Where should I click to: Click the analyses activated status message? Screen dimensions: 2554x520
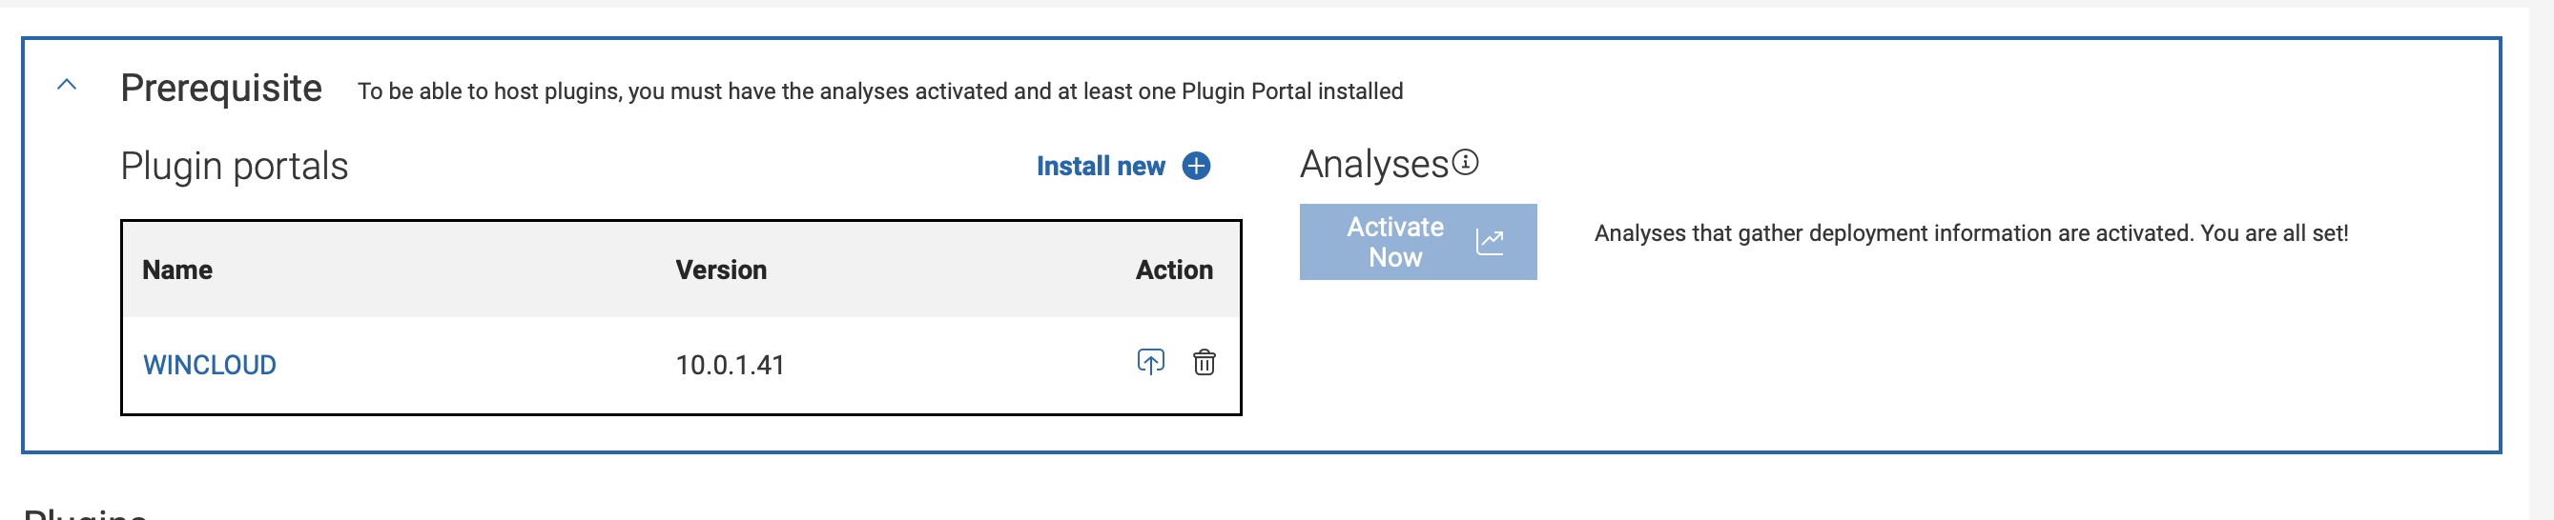point(1970,233)
